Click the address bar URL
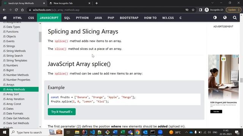Viewport: 243px width, 136px height. [x=56, y=10]
